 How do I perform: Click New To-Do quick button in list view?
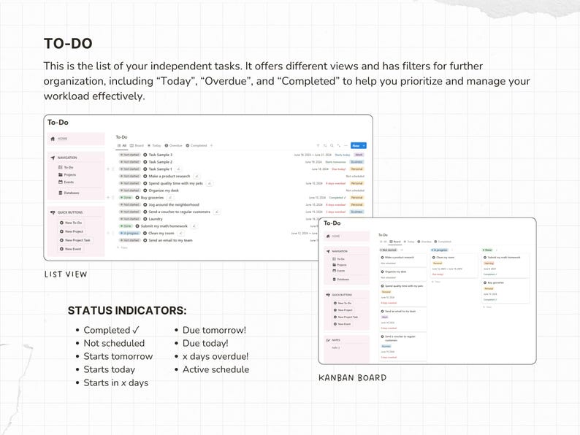[71, 223]
